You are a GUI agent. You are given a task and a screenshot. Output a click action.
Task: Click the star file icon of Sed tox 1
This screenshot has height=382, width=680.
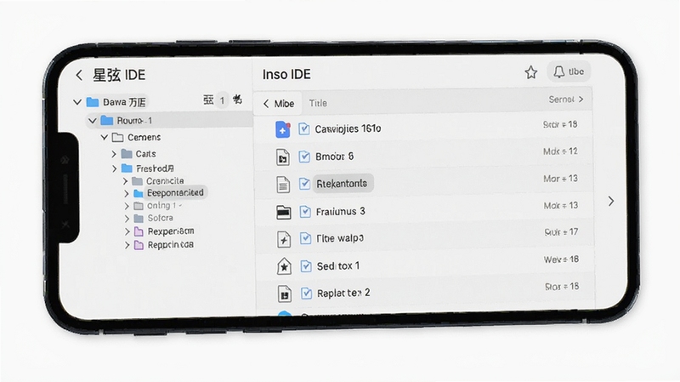point(284,266)
